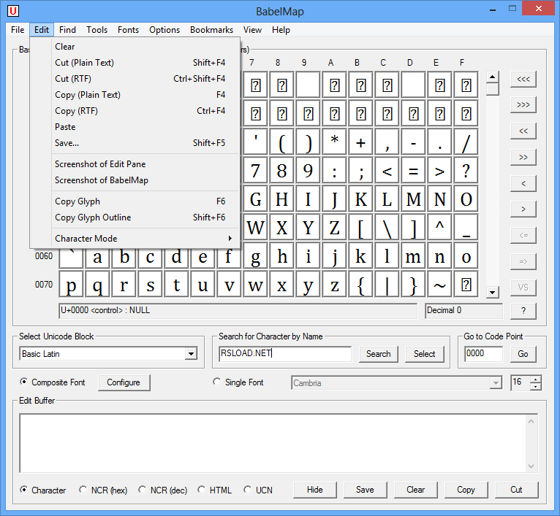
Task: Click the Hide button under Edit Buffer
Action: point(314,490)
